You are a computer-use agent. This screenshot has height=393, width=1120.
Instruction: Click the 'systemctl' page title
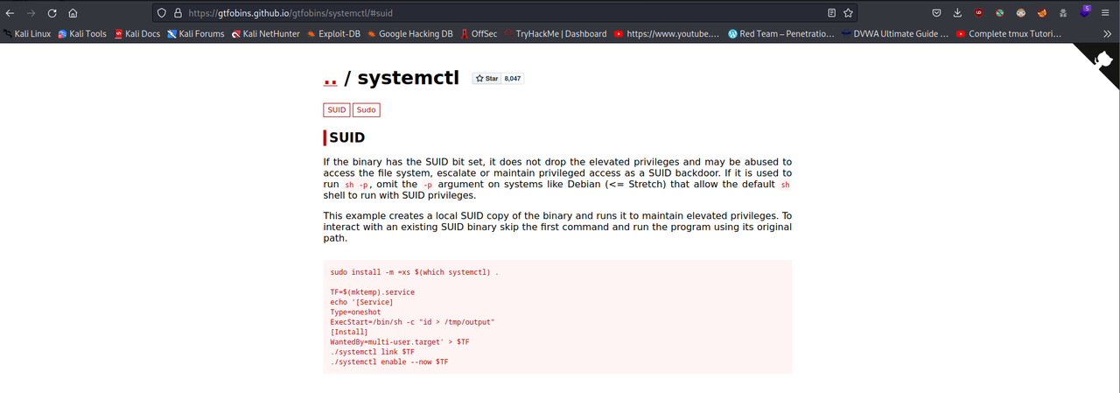407,78
